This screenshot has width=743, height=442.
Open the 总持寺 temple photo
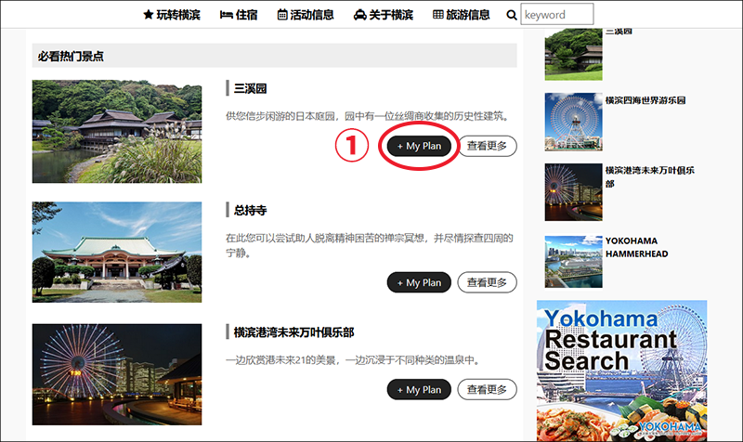pyautogui.click(x=117, y=252)
